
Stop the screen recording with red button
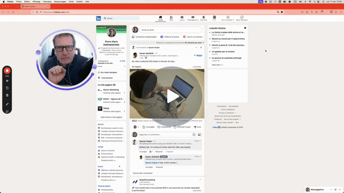pos(7,71)
